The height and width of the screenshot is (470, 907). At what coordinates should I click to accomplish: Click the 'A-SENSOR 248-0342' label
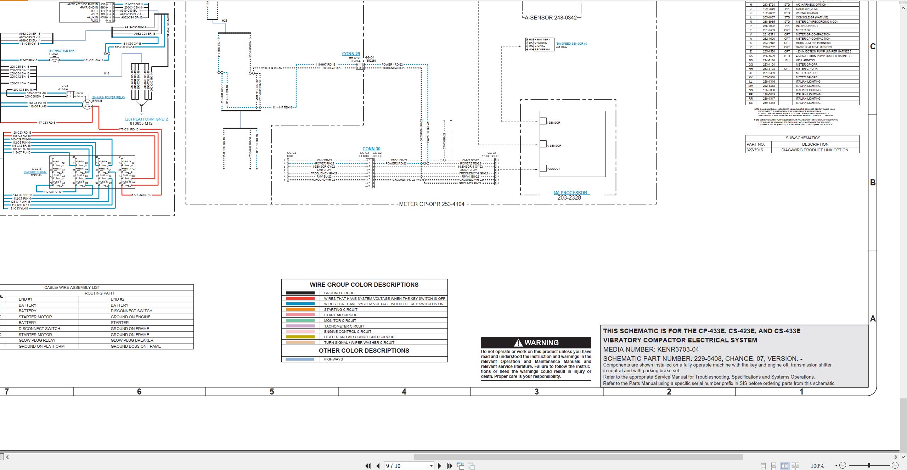[551, 18]
